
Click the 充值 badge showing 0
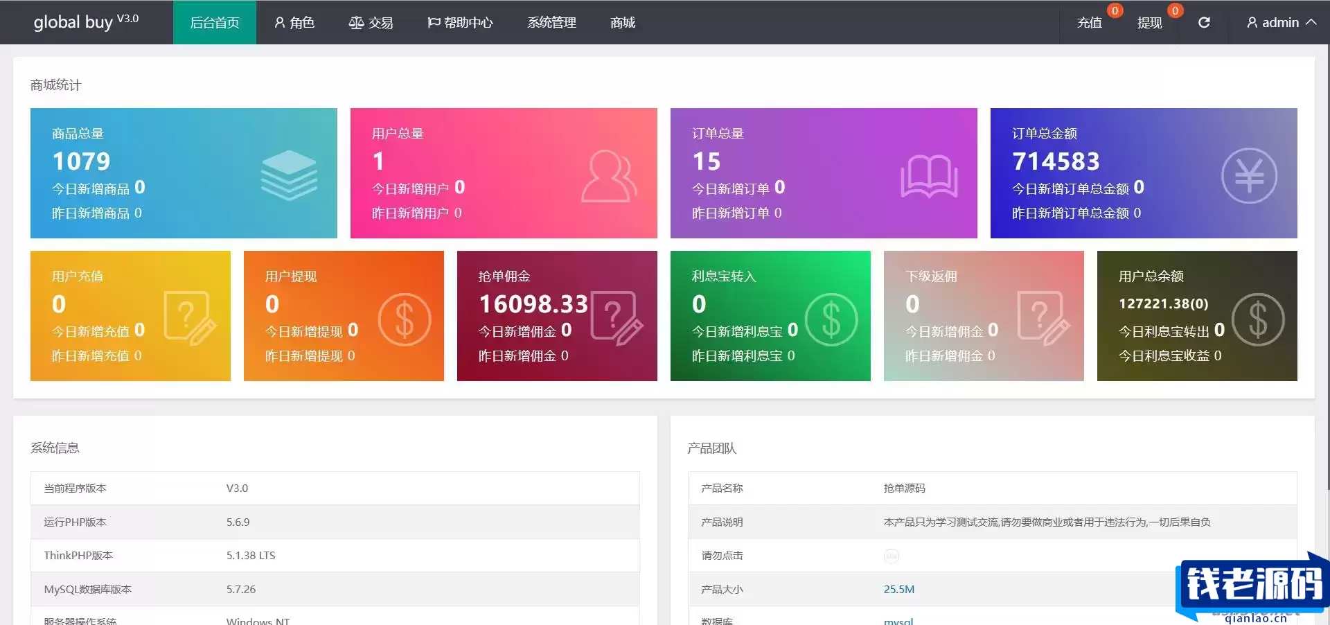click(1115, 10)
